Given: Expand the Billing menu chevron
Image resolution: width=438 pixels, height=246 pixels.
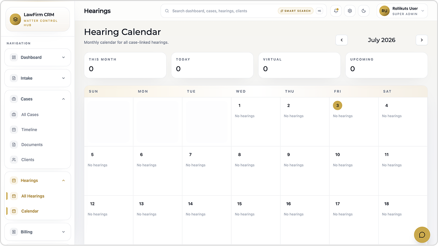Looking at the screenshot, I should pos(63,232).
